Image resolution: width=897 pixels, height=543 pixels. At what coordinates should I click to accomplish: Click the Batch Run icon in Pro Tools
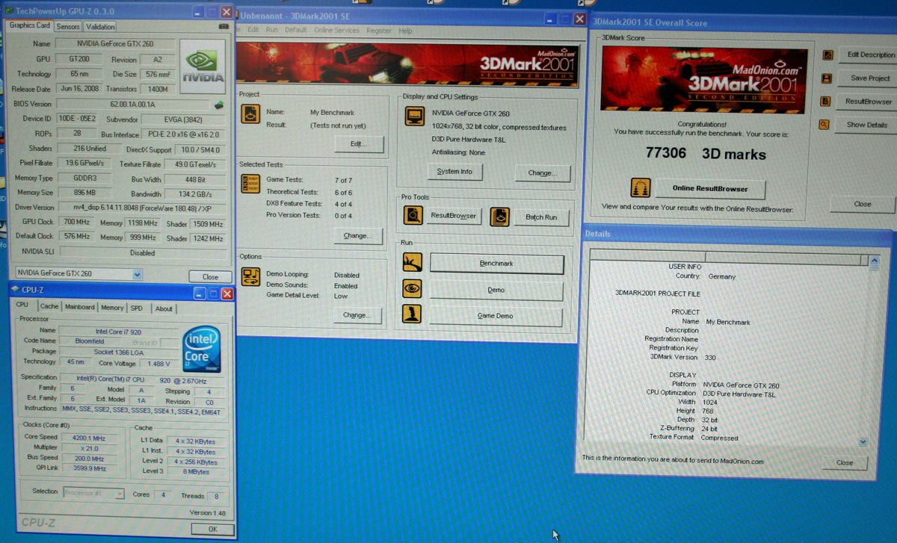[x=499, y=217]
